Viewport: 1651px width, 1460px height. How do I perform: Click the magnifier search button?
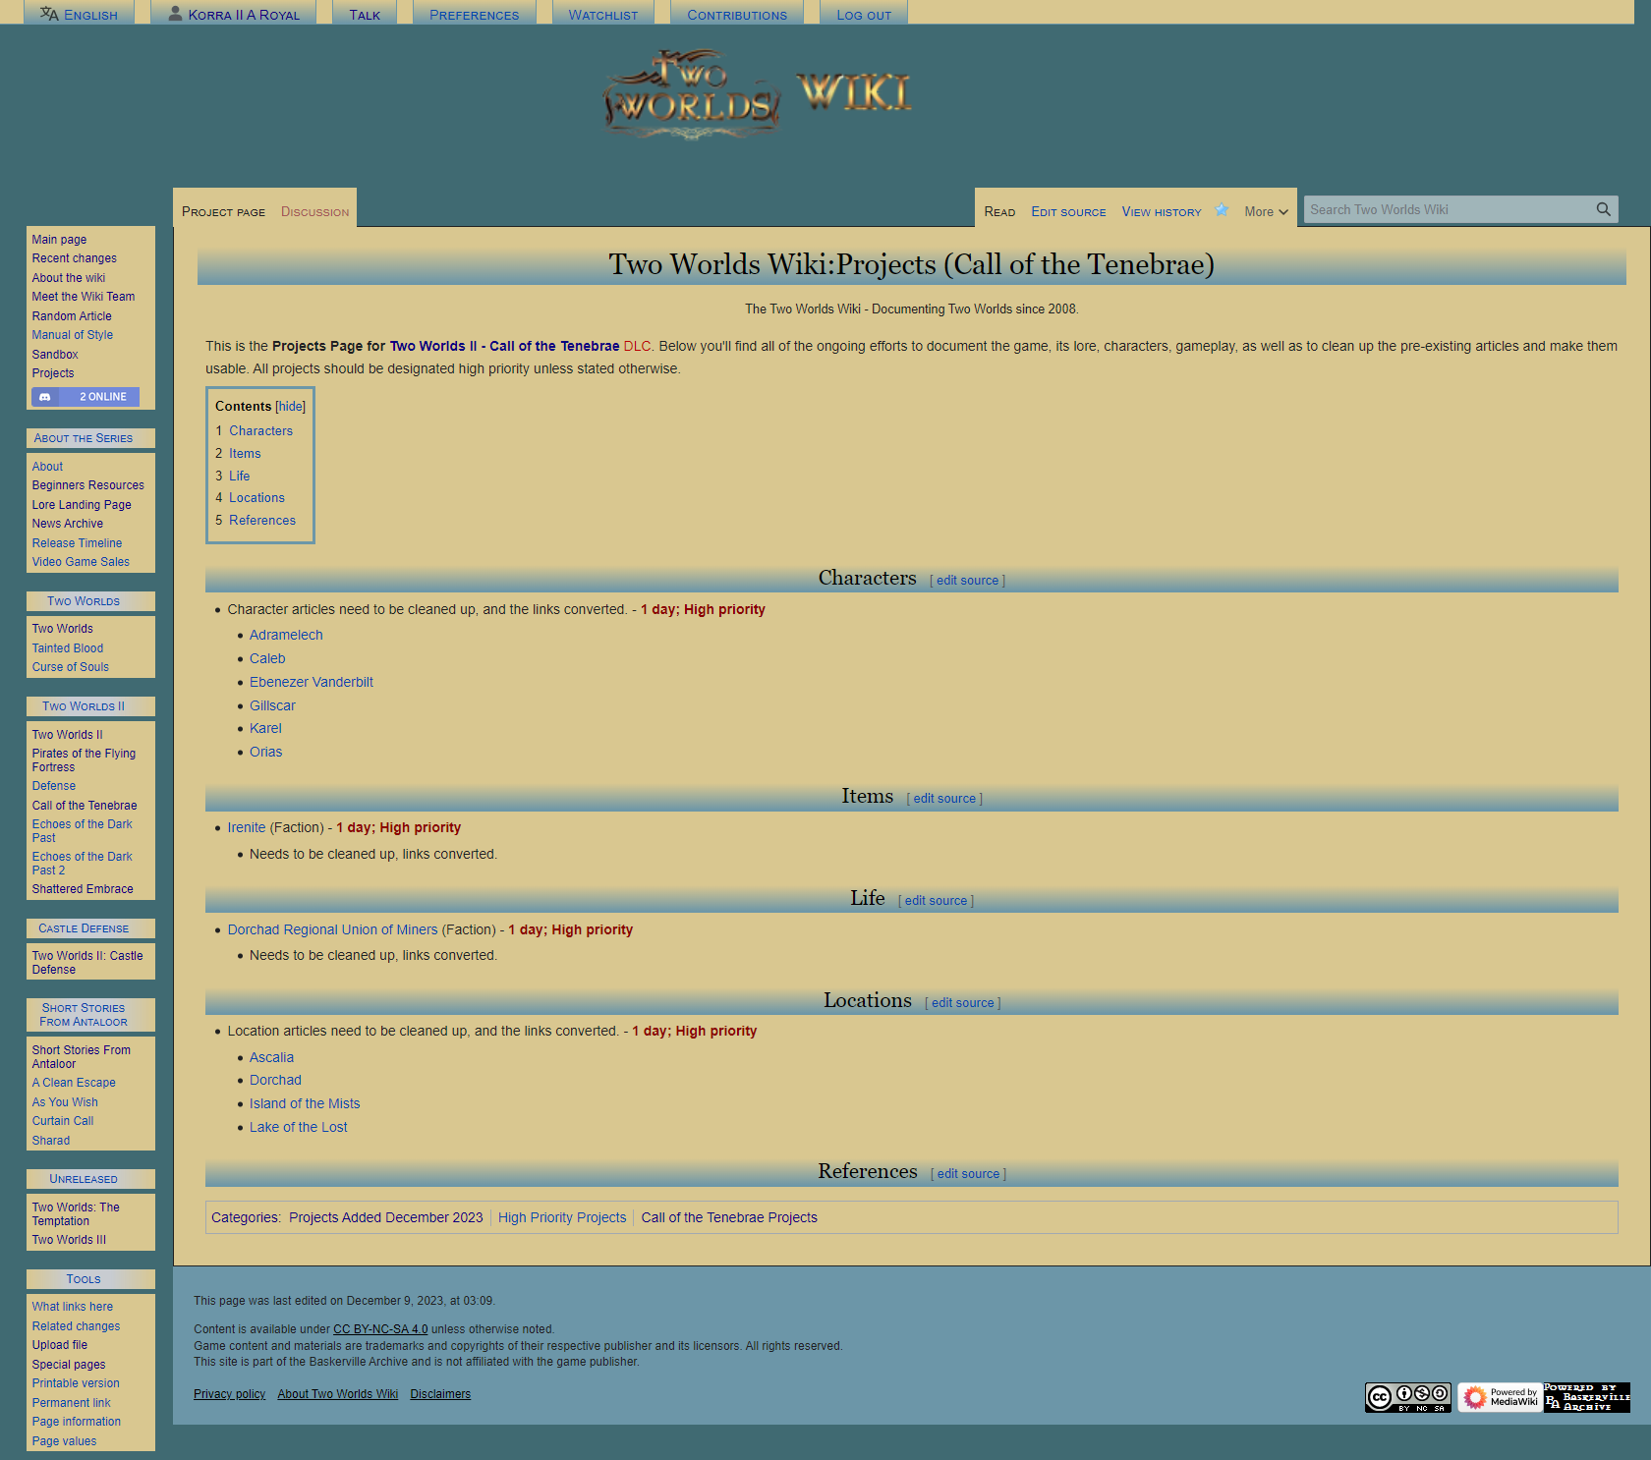[1603, 209]
